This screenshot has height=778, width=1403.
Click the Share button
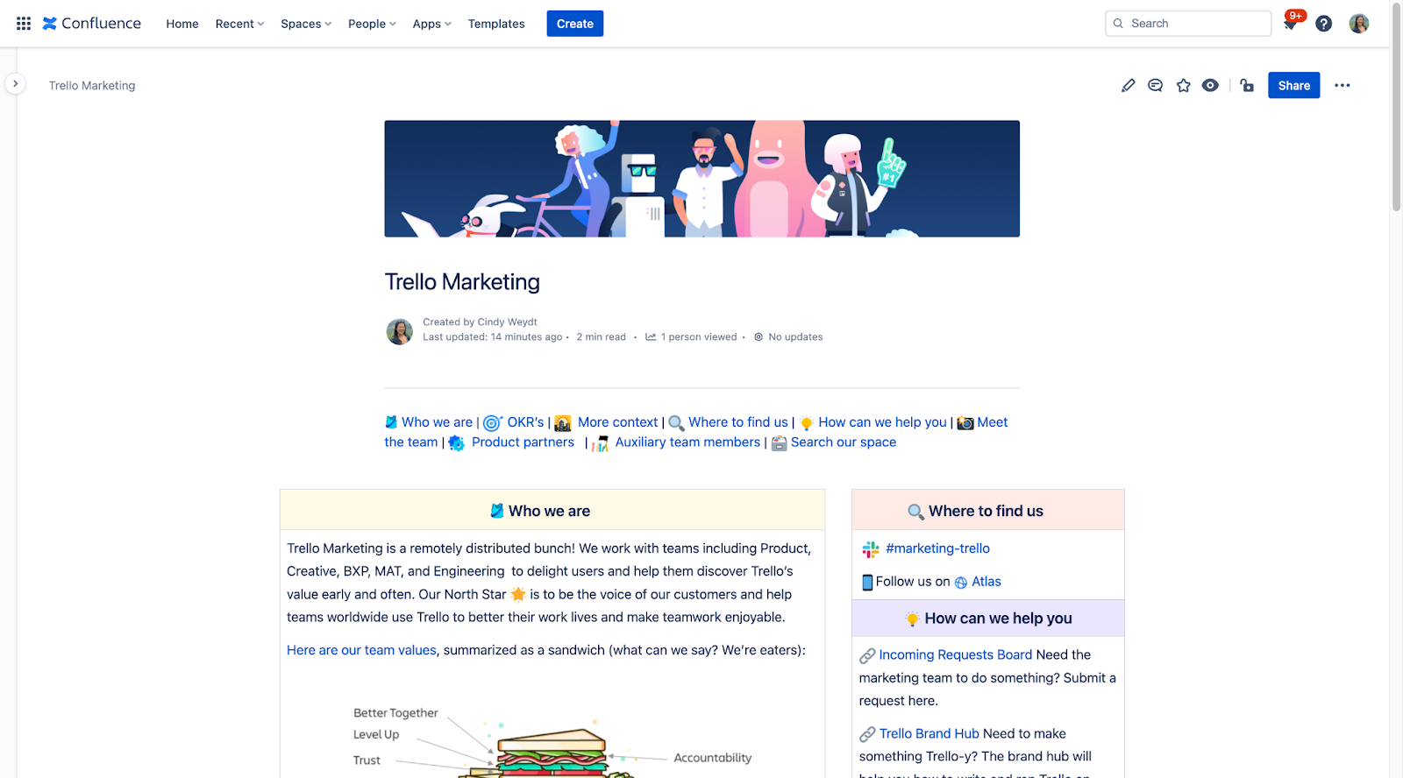1293,85
